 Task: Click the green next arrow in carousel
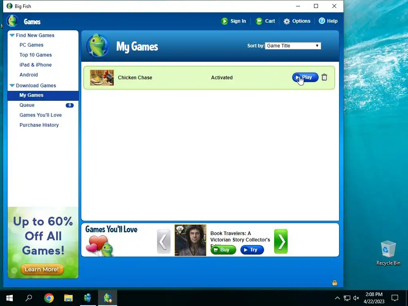click(281, 241)
